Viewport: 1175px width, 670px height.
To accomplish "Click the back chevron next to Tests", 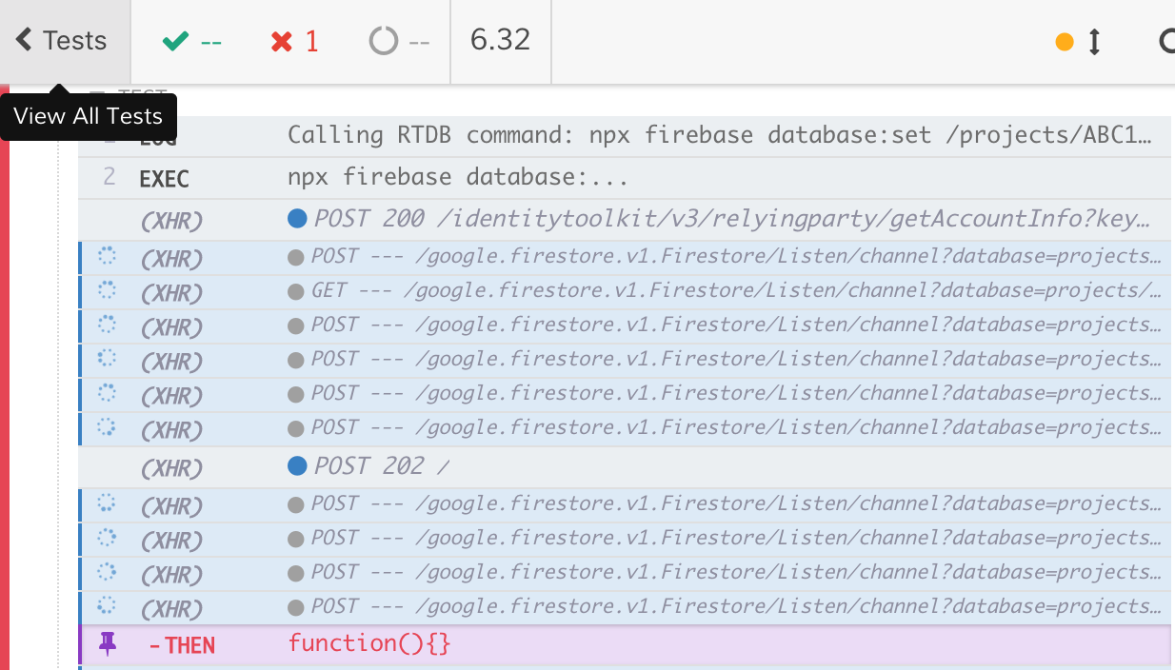I will pos(24,40).
